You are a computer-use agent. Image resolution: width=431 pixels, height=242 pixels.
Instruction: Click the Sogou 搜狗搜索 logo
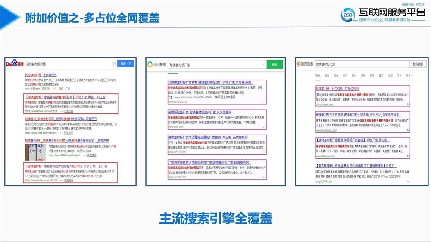click(305, 64)
